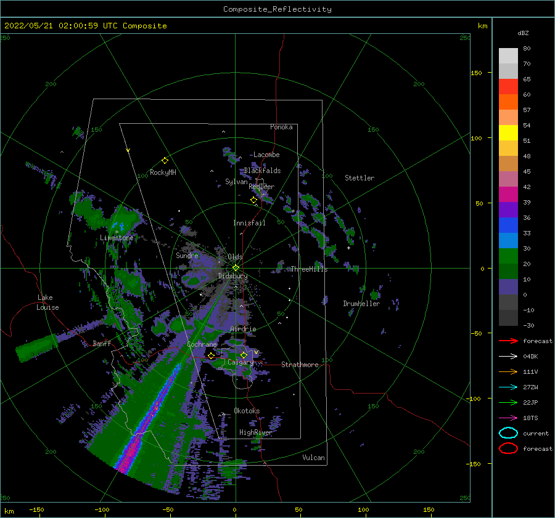Viewport: 555px width, 518px height.
Task: Click the Vulcan label
Action: 313,458
